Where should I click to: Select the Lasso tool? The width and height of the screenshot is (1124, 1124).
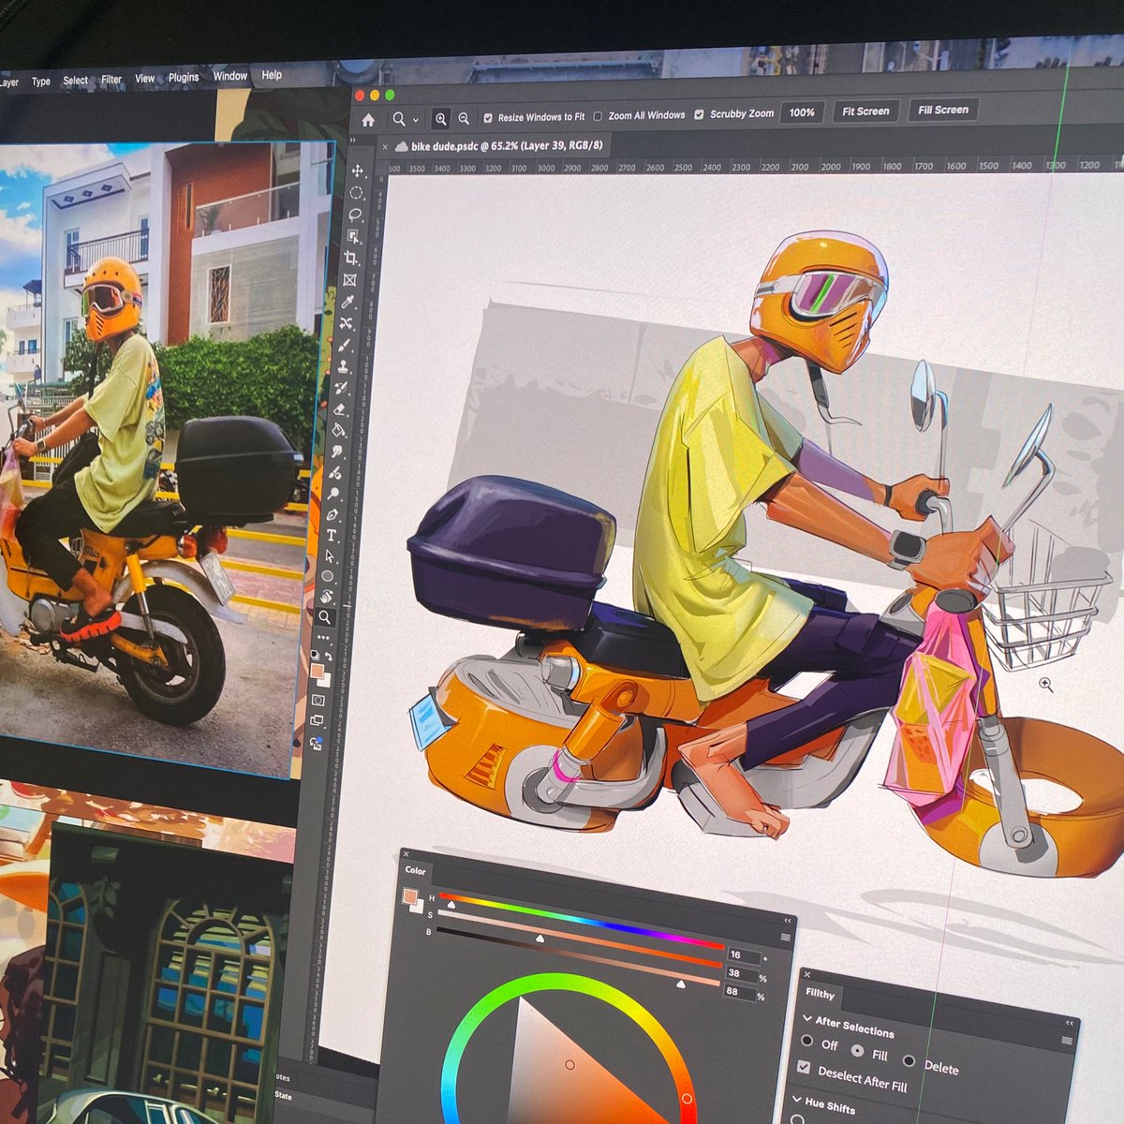point(354,214)
